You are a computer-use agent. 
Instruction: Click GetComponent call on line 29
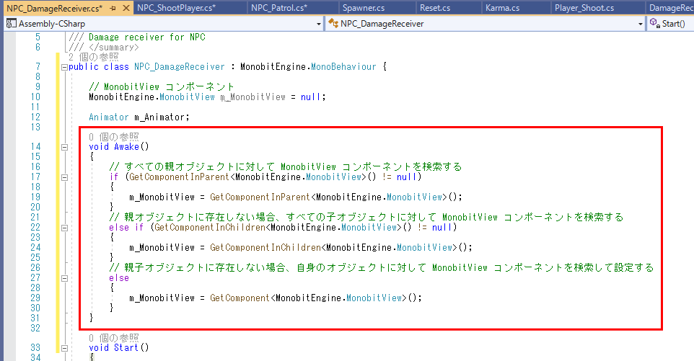240,298
